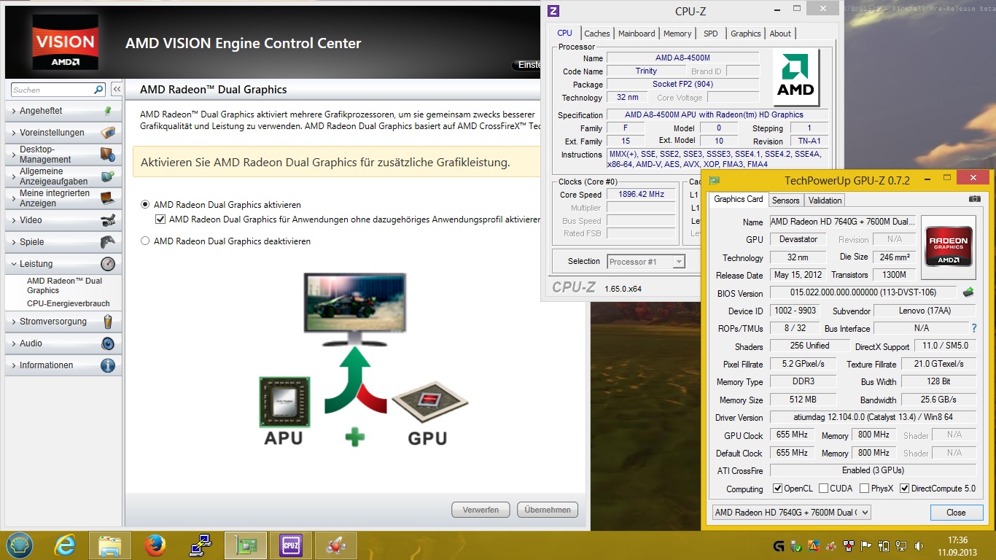
Task: Switch to CPU-Z via taskbar icon
Action: pos(291,545)
